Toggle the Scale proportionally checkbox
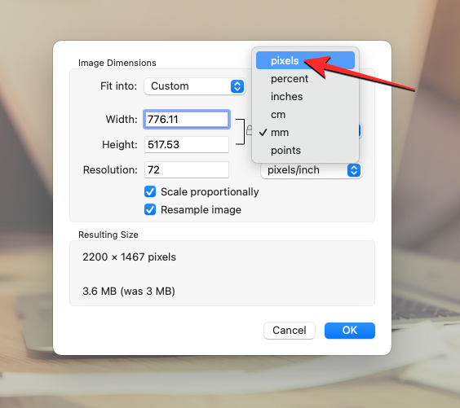Viewport: 460px width, 408px height. click(150, 192)
